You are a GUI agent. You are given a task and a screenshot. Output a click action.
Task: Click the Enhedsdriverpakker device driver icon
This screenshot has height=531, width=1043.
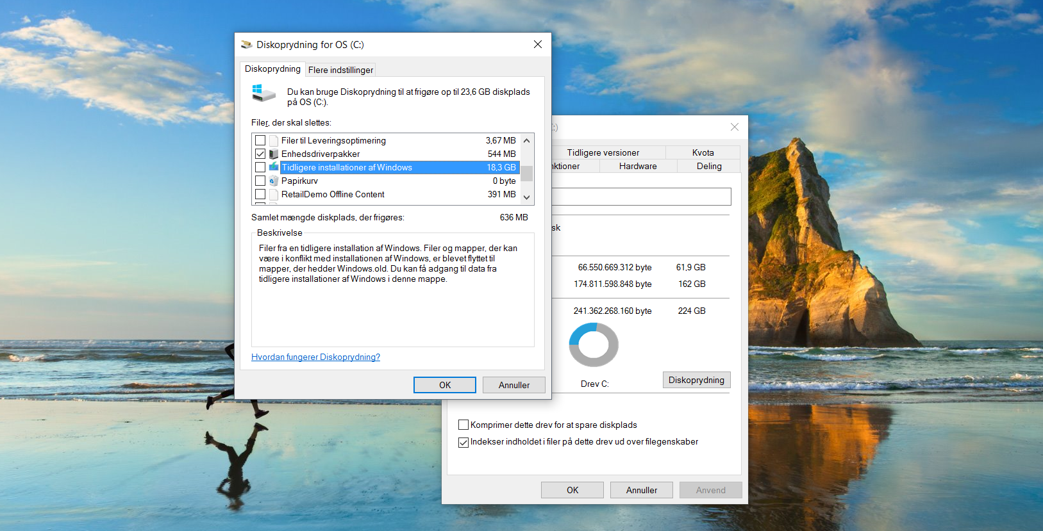click(x=274, y=154)
